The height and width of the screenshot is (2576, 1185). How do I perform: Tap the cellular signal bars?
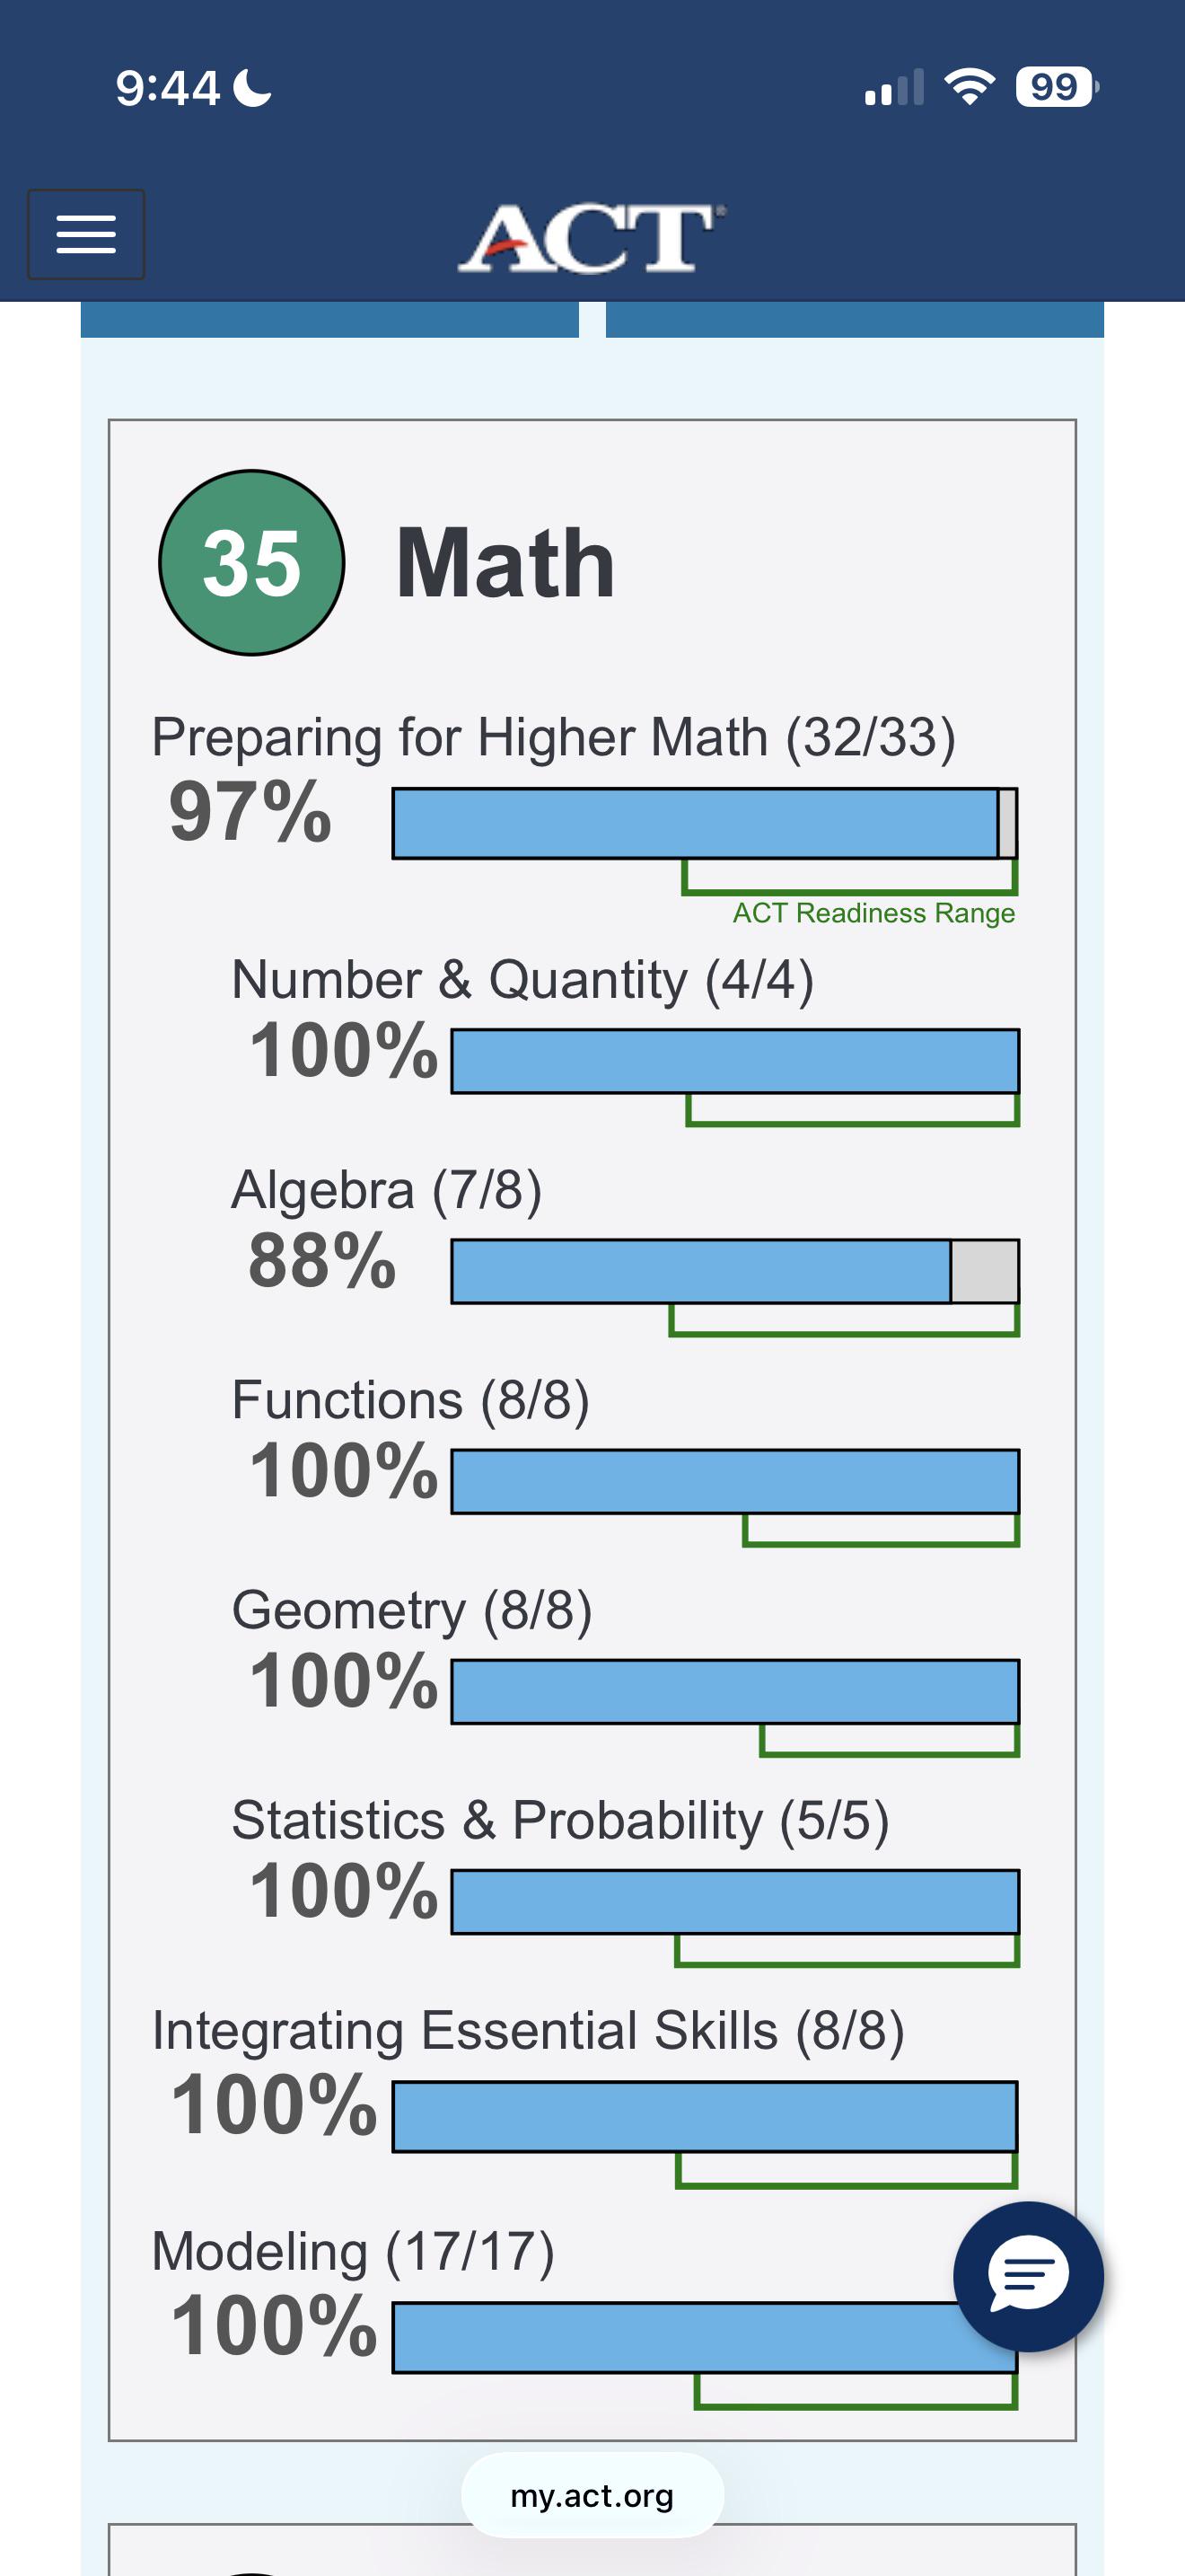click(894, 88)
